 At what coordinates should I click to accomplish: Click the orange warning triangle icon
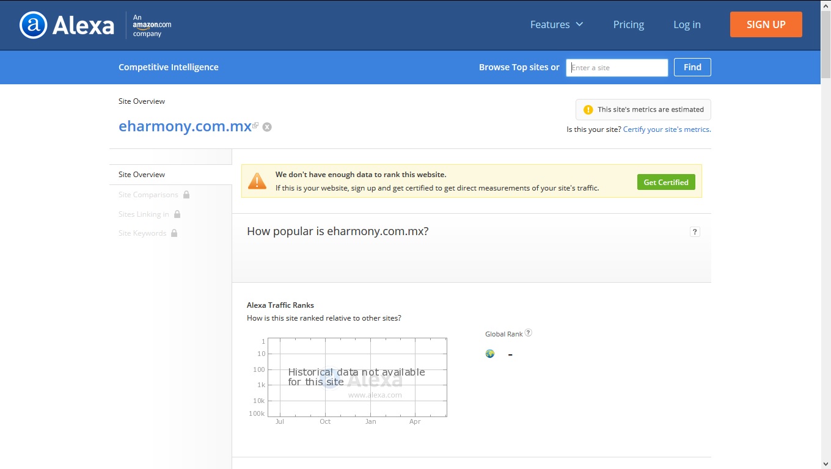pyautogui.click(x=257, y=181)
